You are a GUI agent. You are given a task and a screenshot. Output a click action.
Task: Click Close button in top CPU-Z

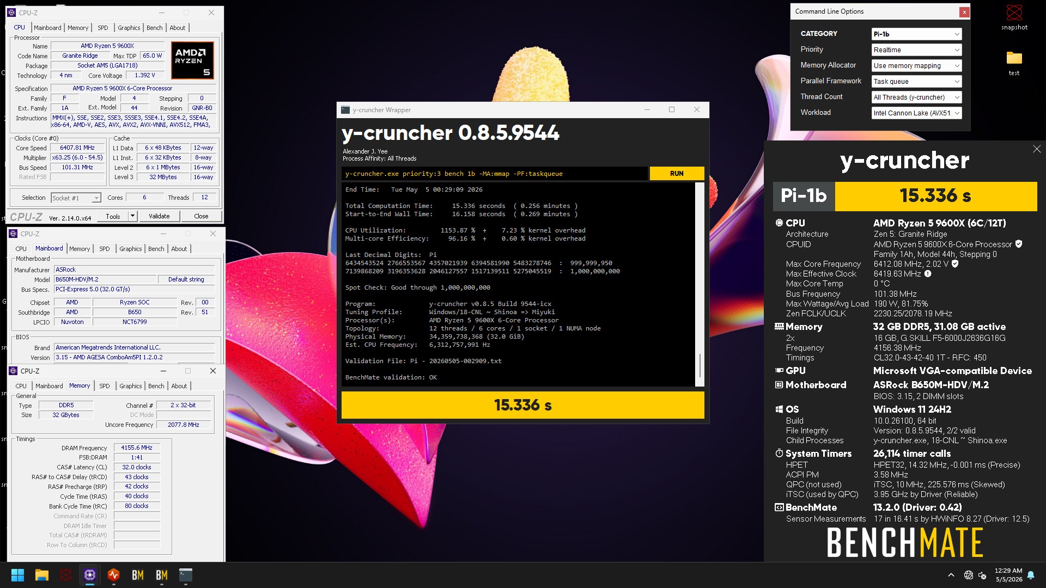[201, 216]
